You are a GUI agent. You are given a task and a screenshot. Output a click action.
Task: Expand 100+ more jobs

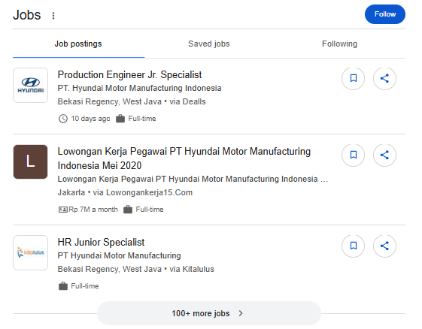(x=209, y=313)
